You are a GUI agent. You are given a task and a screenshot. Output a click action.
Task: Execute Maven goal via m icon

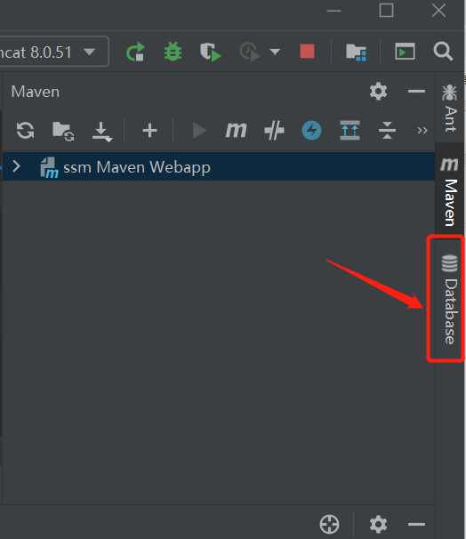[236, 130]
